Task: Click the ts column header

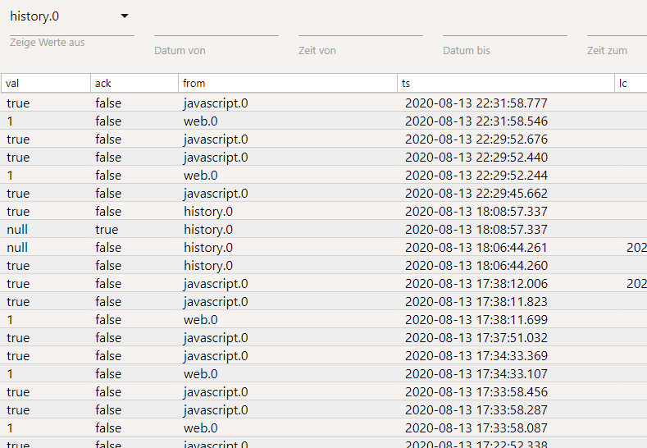Action: pos(505,83)
